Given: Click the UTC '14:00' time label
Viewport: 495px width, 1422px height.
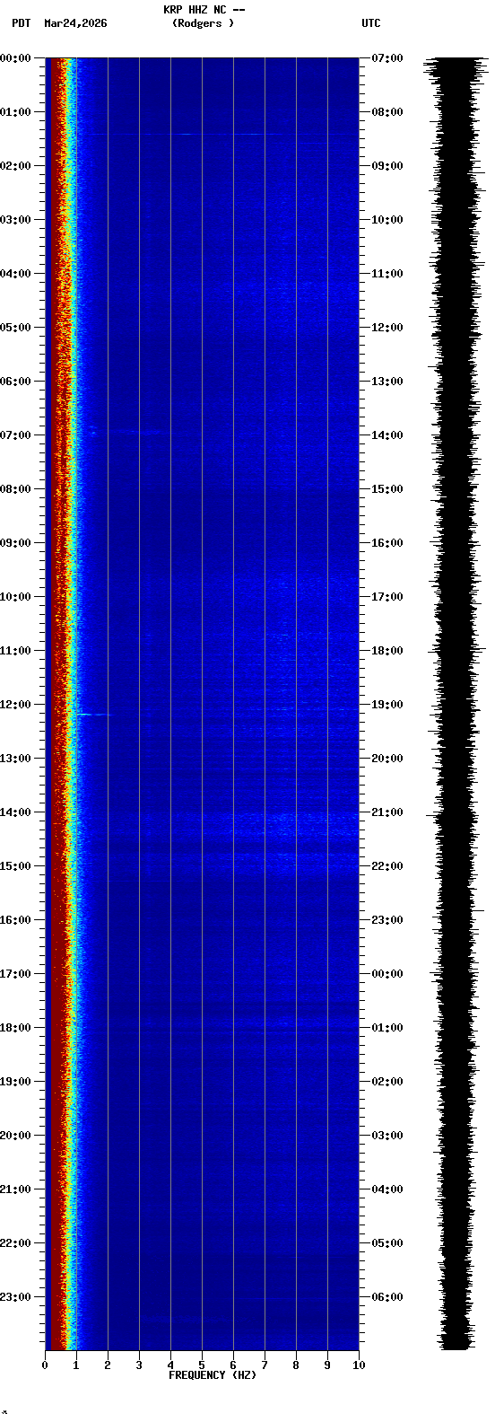Looking at the screenshot, I should 386,435.
